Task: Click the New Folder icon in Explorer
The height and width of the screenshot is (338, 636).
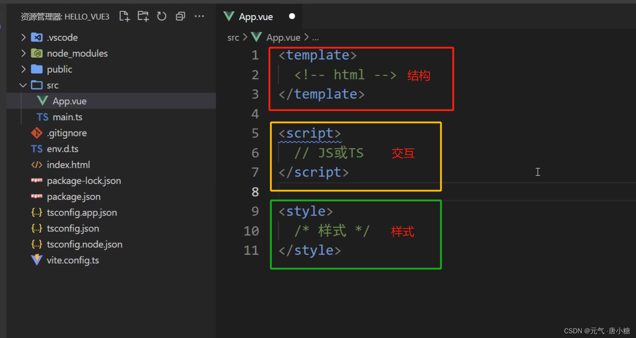Action: point(143,16)
